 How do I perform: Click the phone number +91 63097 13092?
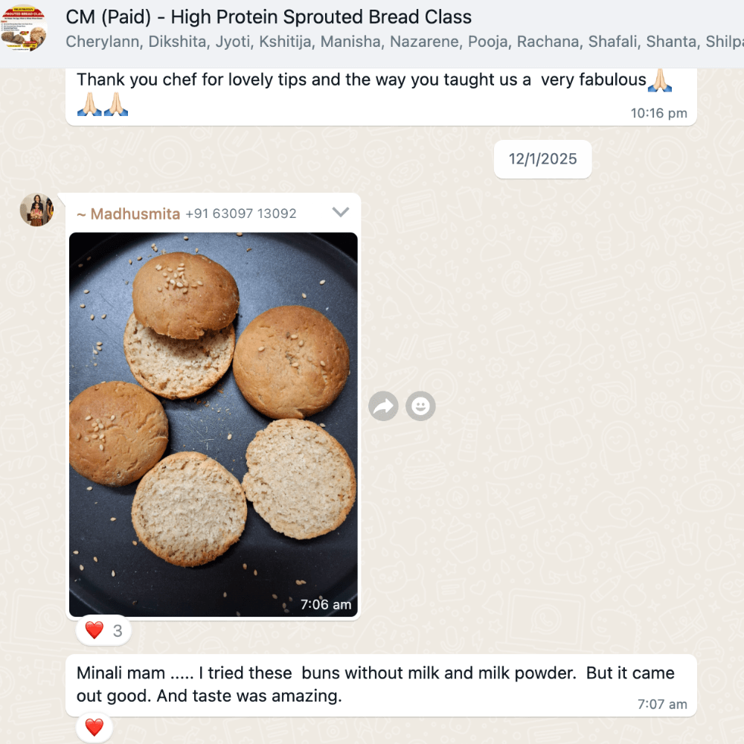tap(240, 214)
